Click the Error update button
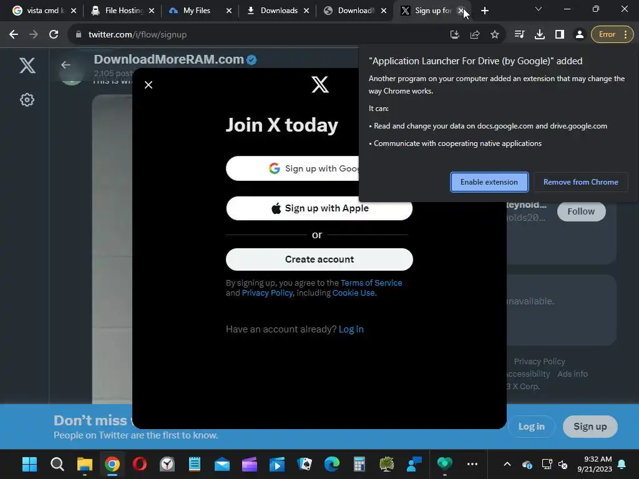 607,35
